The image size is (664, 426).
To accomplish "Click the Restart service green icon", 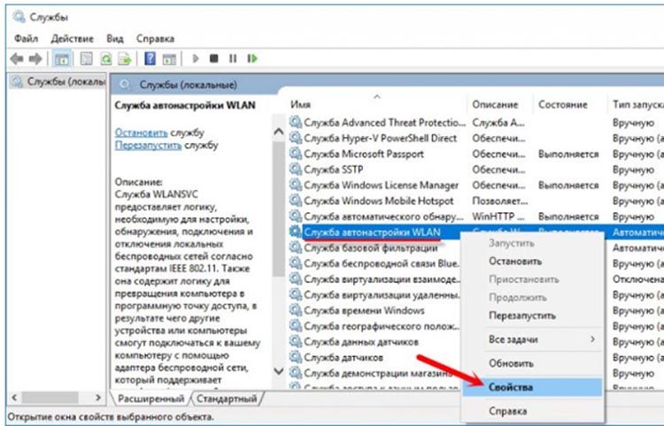I will [252, 58].
